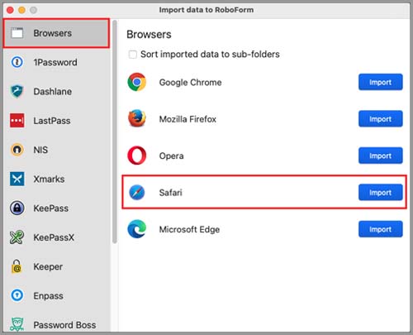The image size is (413, 335).
Task: Click the Opera logo icon
Action: (137, 156)
